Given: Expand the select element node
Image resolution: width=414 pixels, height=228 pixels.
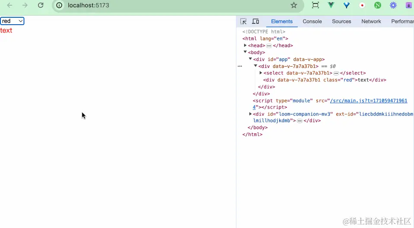Looking at the screenshot, I should [x=261, y=73].
